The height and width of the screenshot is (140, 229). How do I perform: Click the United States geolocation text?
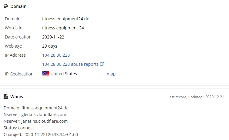[64, 74]
